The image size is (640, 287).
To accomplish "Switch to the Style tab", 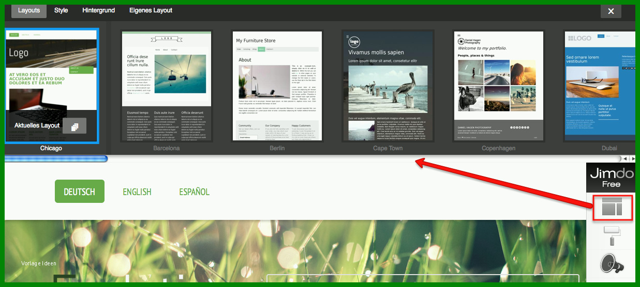I will [x=61, y=10].
